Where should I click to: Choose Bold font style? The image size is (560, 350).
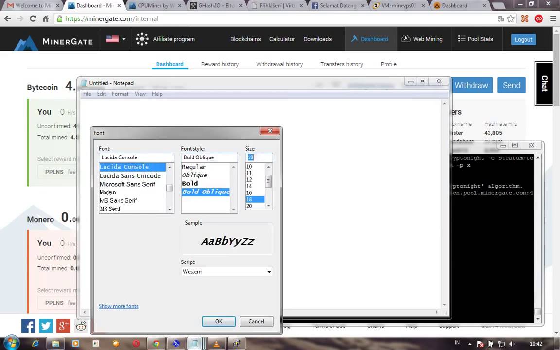190,184
